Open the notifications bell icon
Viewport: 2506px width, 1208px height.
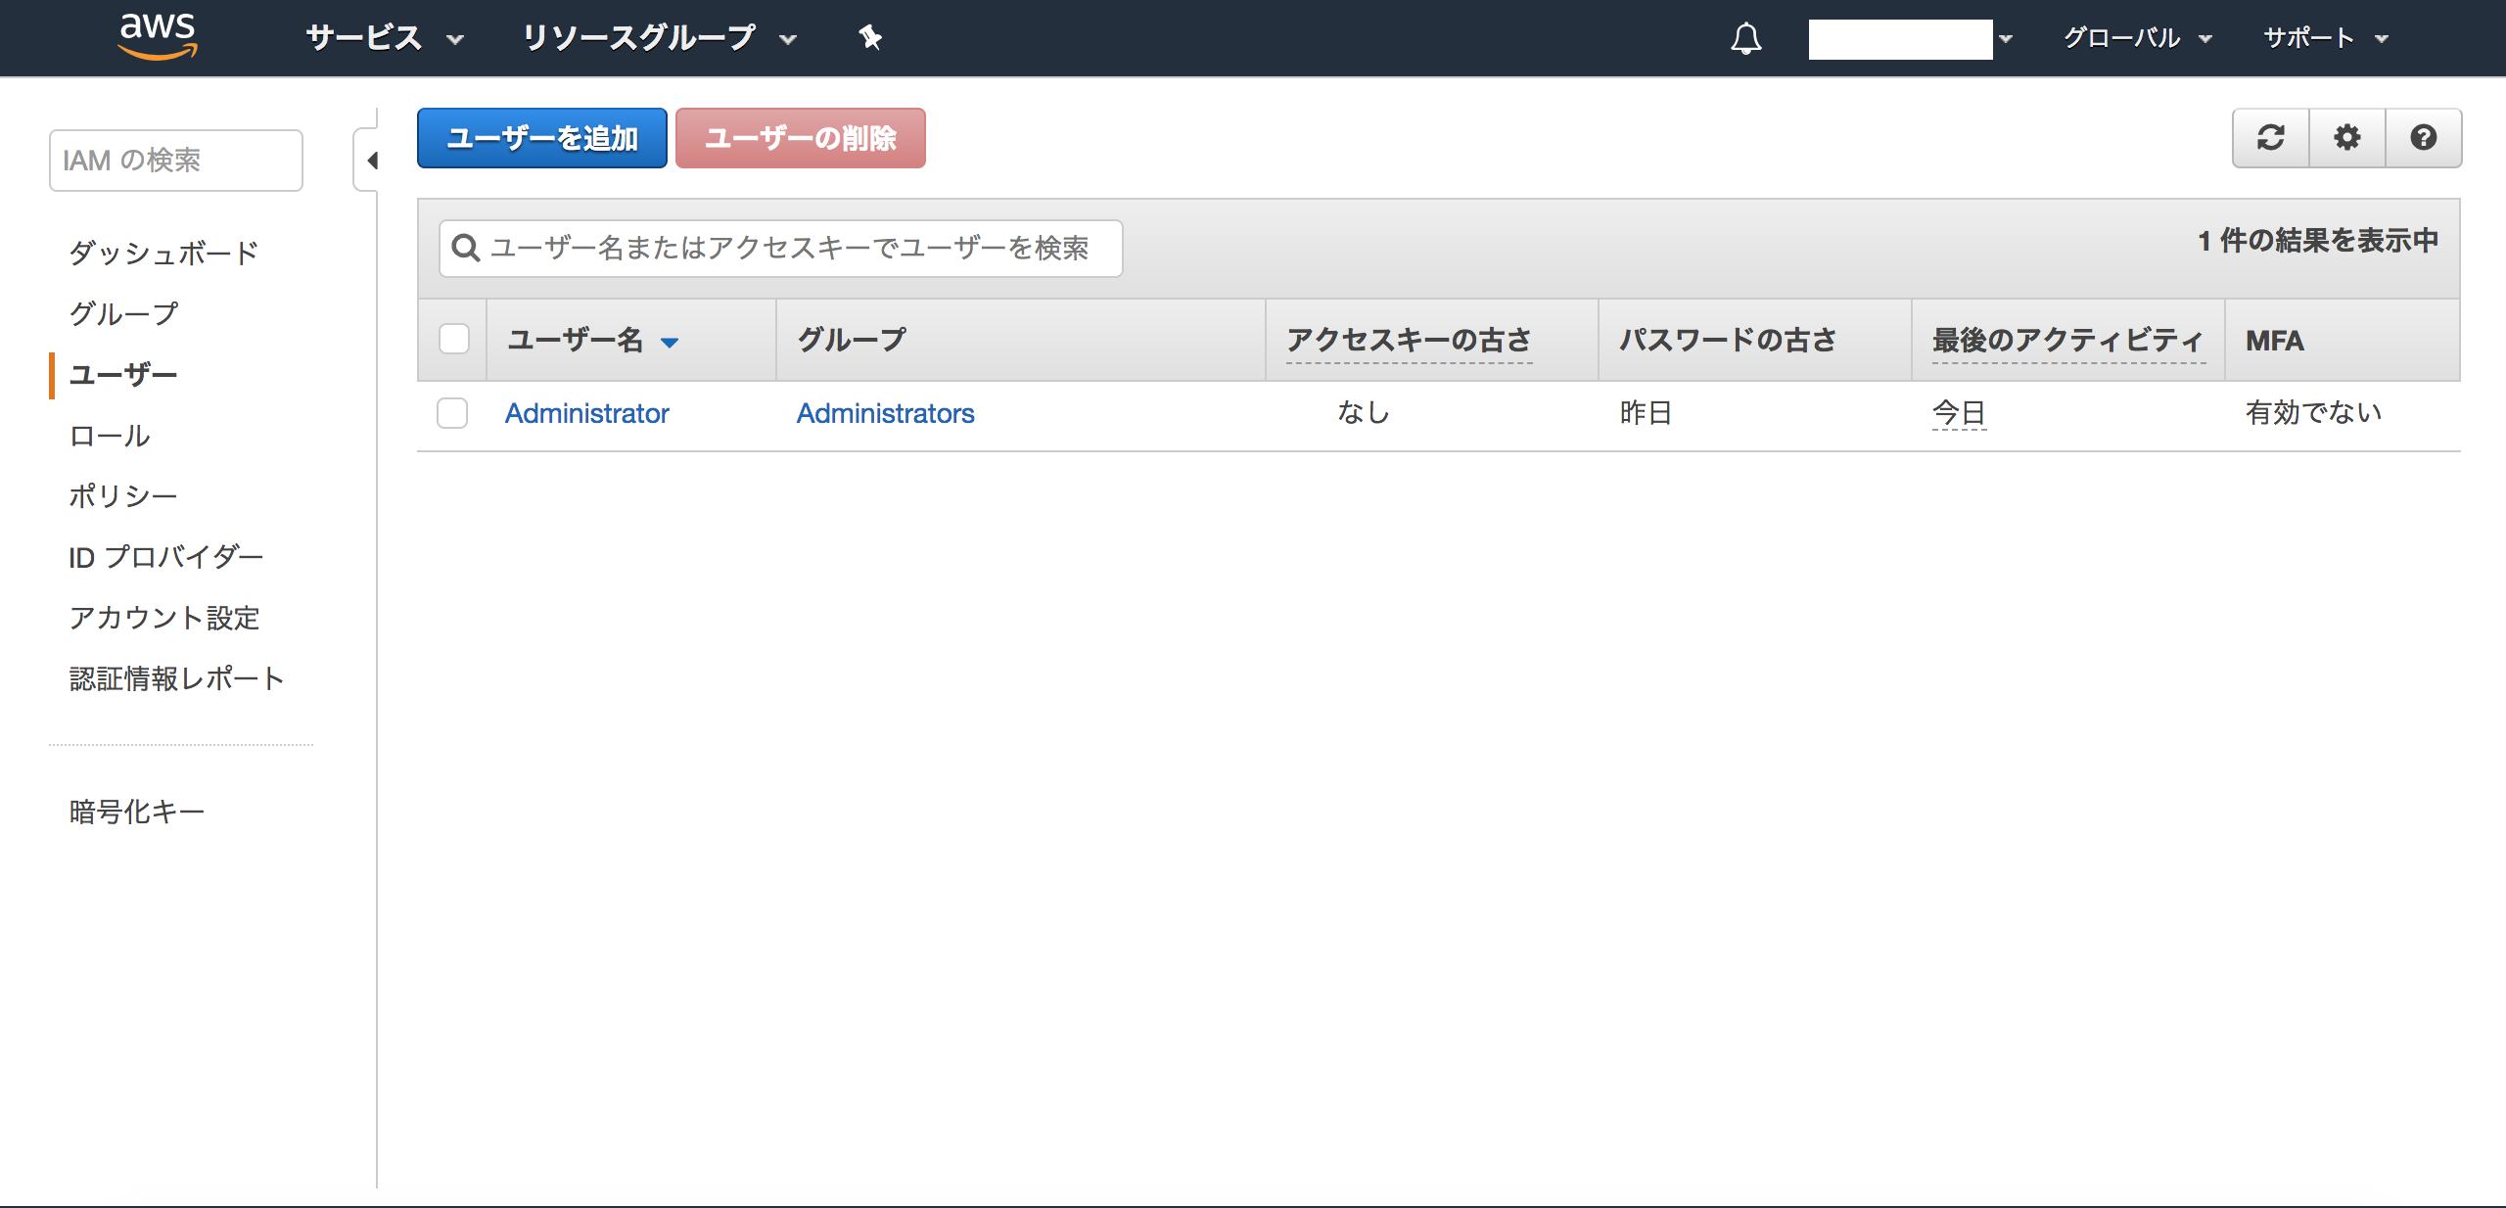1745,39
